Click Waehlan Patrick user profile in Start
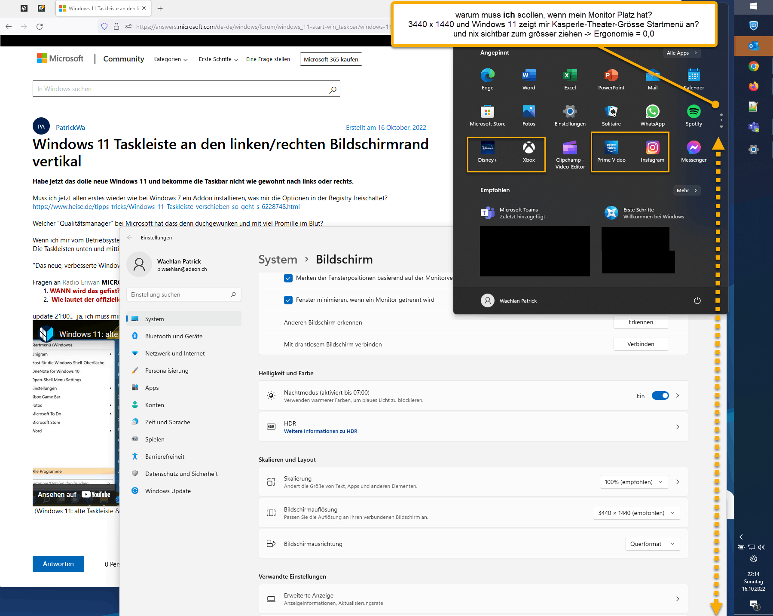 pos(509,300)
